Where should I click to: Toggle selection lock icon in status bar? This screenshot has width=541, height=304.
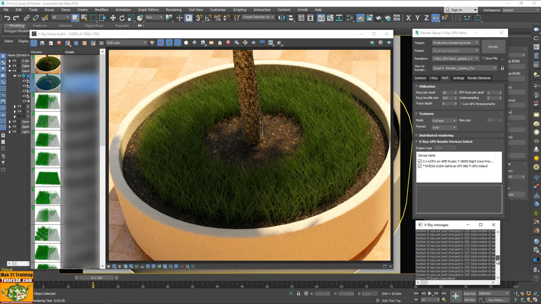tap(298, 293)
